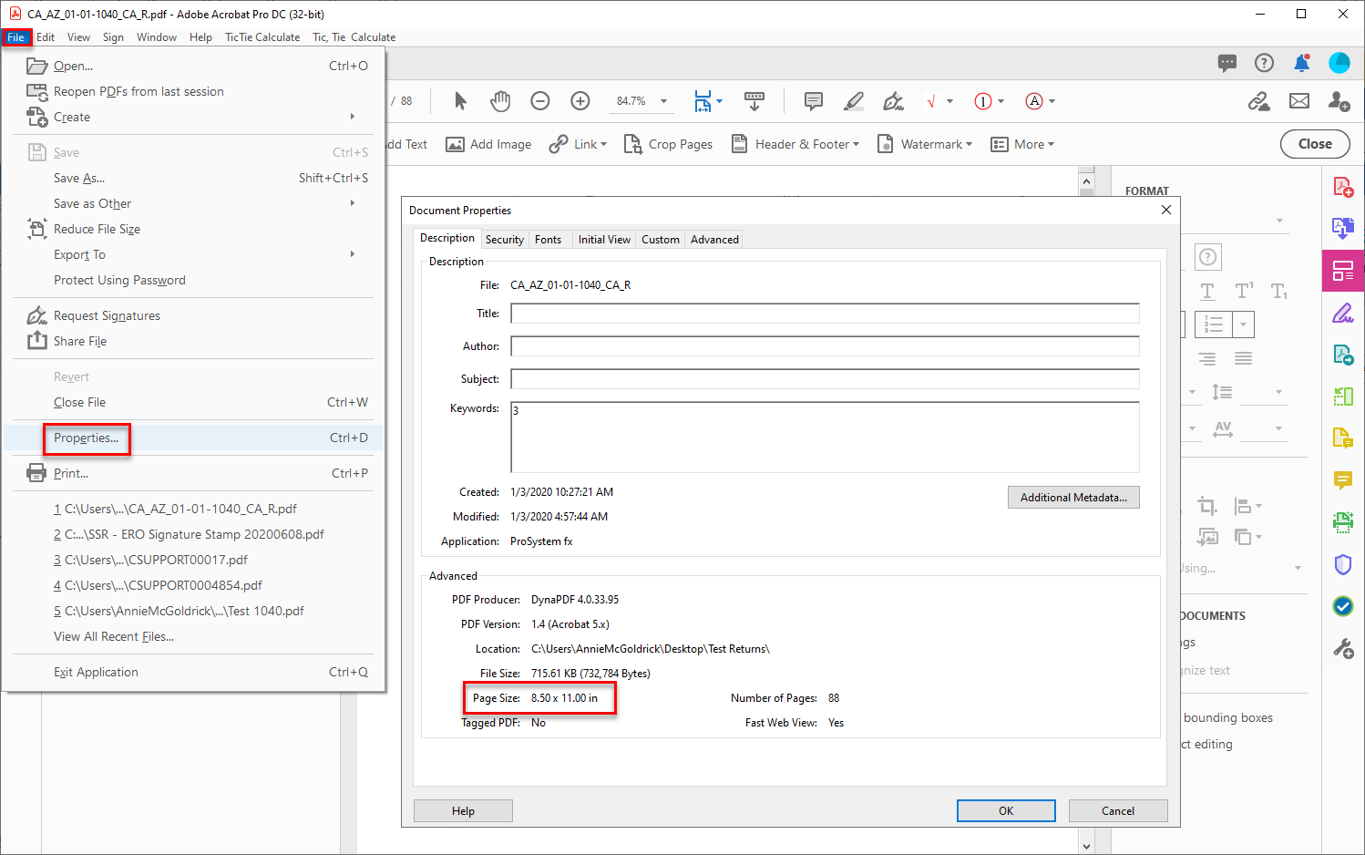Switch to the Custom tab
This screenshot has height=855, width=1365.
coord(661,240)
